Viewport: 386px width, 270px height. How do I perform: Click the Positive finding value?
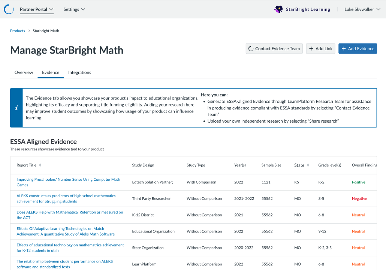358,182
